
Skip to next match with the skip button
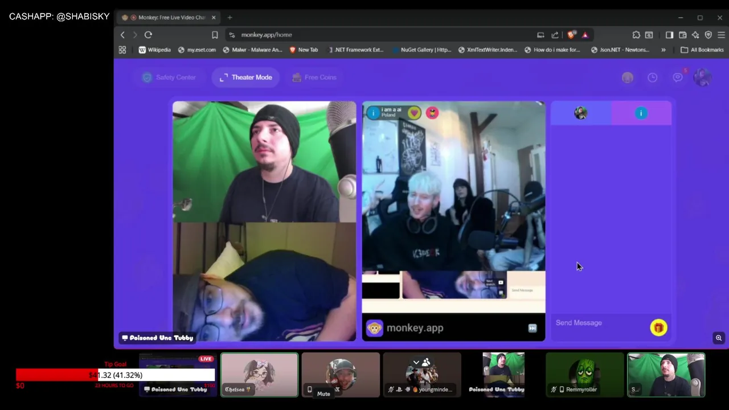tap(533, 328)
